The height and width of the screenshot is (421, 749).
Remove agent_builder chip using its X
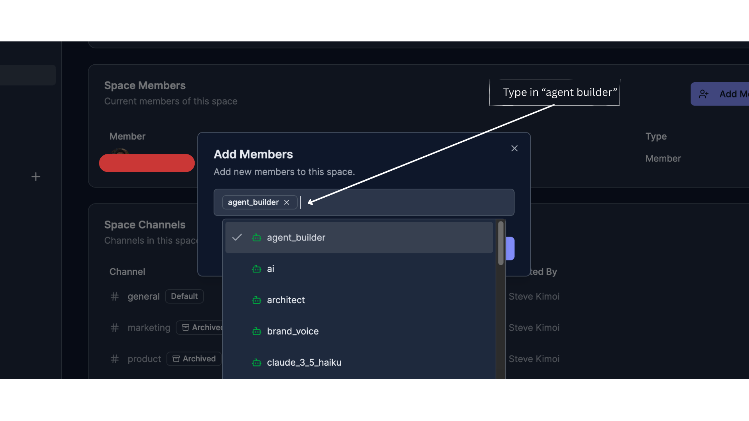(287, 202)
